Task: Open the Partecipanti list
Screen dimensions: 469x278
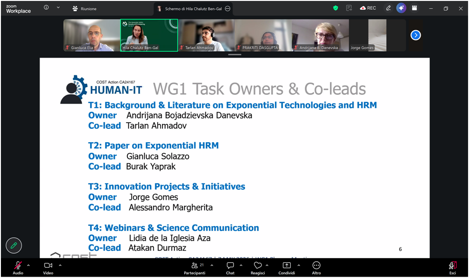Action: click(x=194, y=268)
